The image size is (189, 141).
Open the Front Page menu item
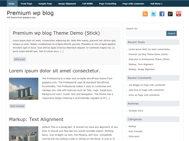pos(26,3)
